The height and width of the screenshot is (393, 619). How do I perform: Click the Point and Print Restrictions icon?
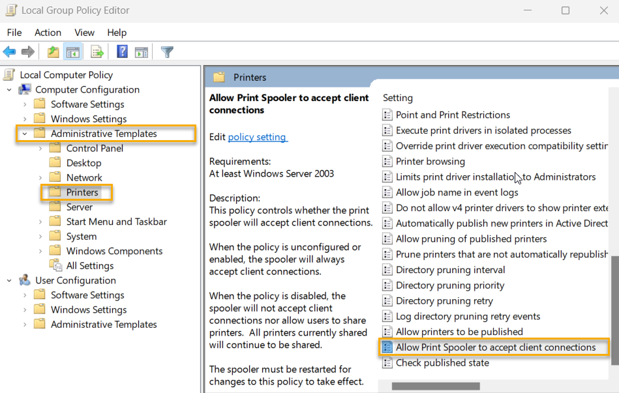pyautogui.click(x=387, y=115)
